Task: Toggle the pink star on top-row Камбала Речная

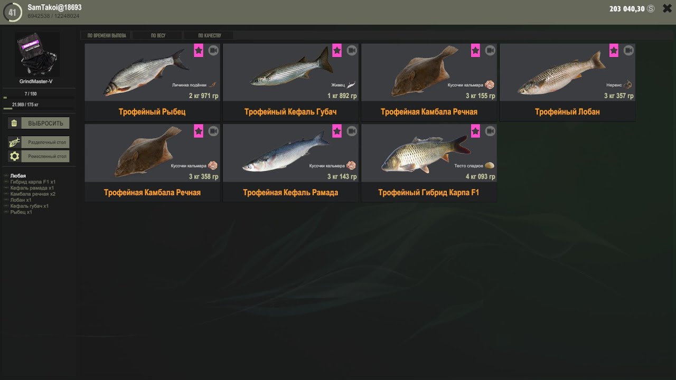Action: [x=475, y=51]
